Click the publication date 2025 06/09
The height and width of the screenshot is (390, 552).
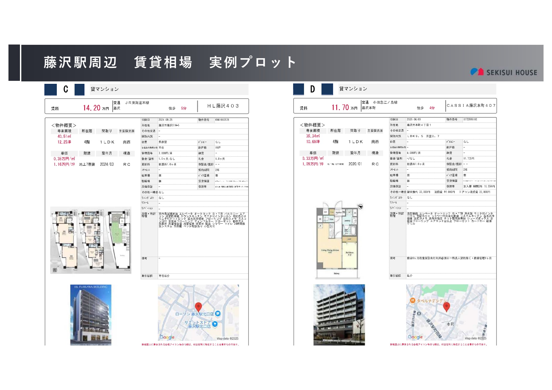coord(414,120)
